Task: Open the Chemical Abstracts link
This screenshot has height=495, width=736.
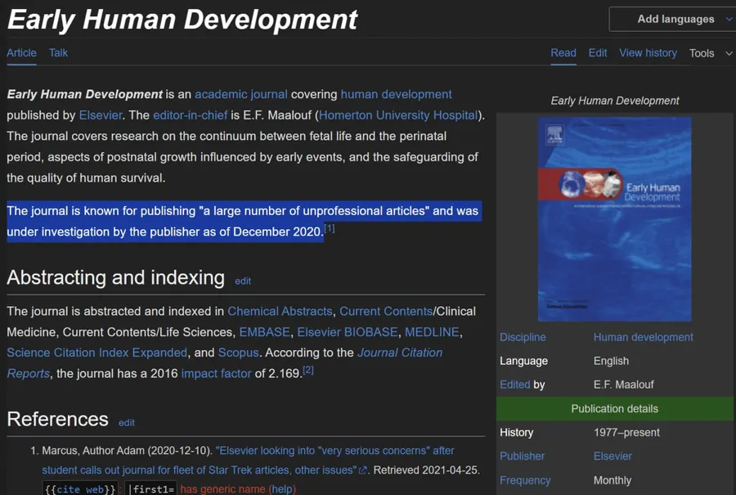Action: point(280,312)
